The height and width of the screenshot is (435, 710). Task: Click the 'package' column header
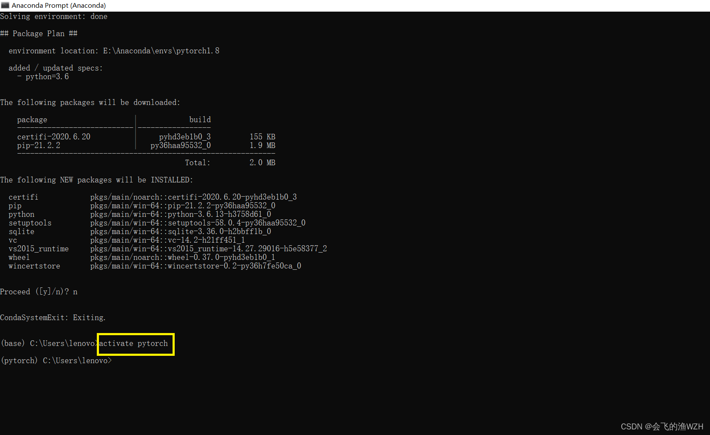[32, 120]
